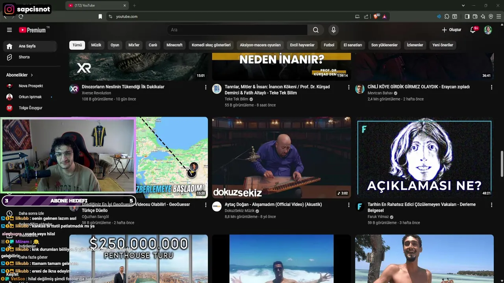
Task: Click the search magnifier button
Action: 316,30
